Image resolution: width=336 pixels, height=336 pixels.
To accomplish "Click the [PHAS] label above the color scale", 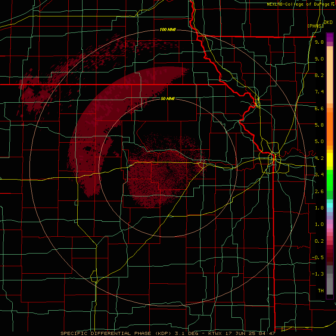I will (x=315, y=26).
